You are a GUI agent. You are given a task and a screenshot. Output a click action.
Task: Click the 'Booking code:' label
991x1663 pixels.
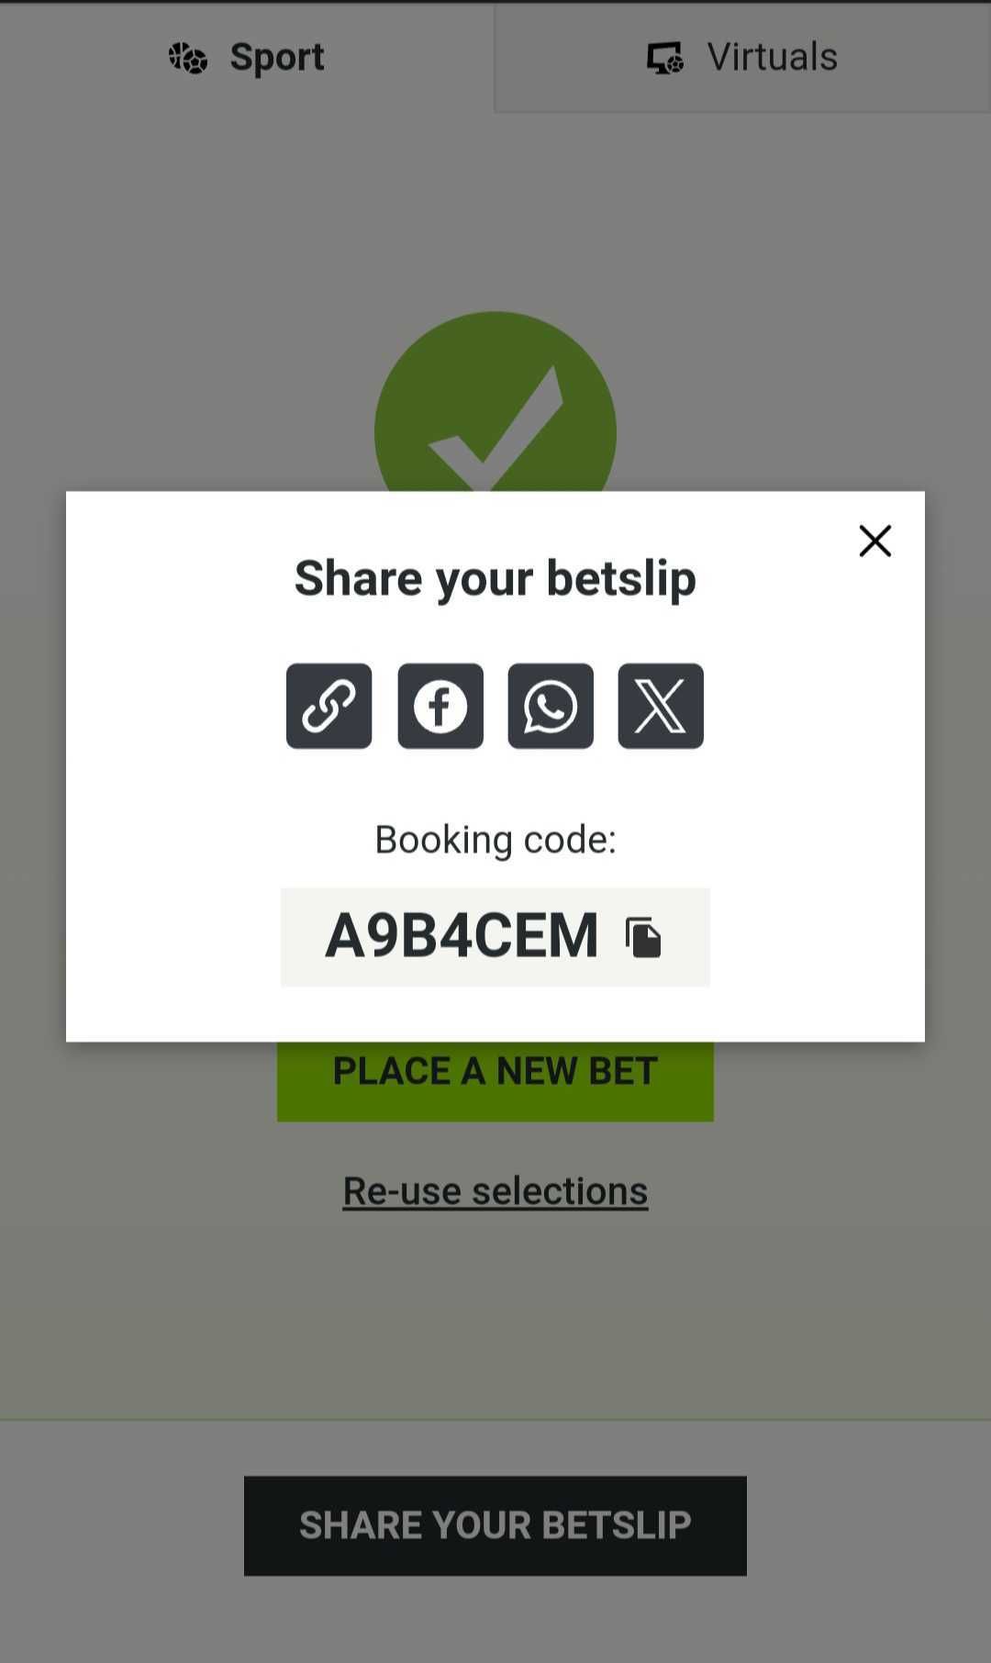pyautogui.click(x=495, y=839)
